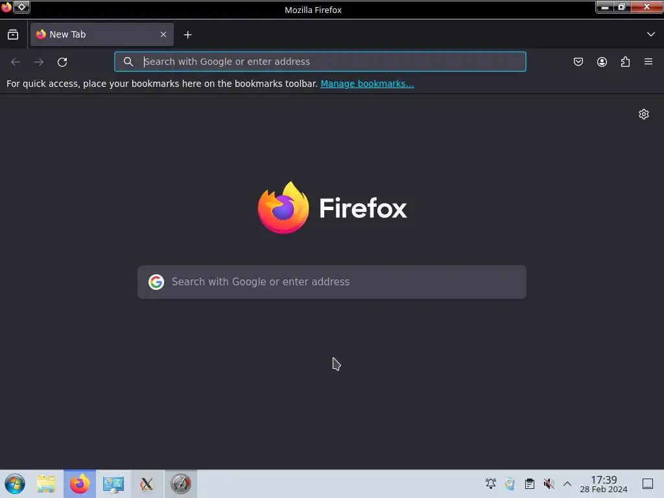Open the notifications bell tray icon
The image size is (664, 498).
[x=491, y=484]
